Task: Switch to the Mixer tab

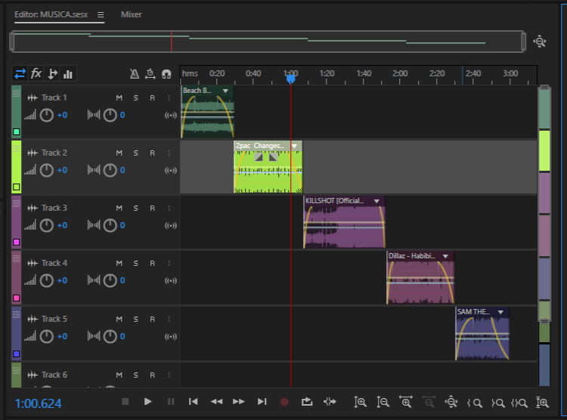Action: click(131, 14)
